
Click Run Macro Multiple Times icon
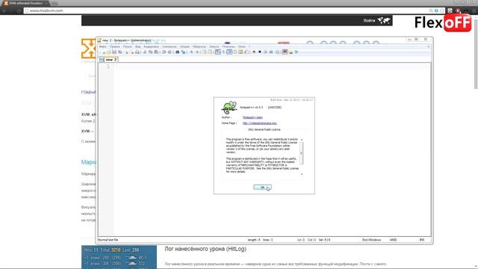[x=271, y=52]
